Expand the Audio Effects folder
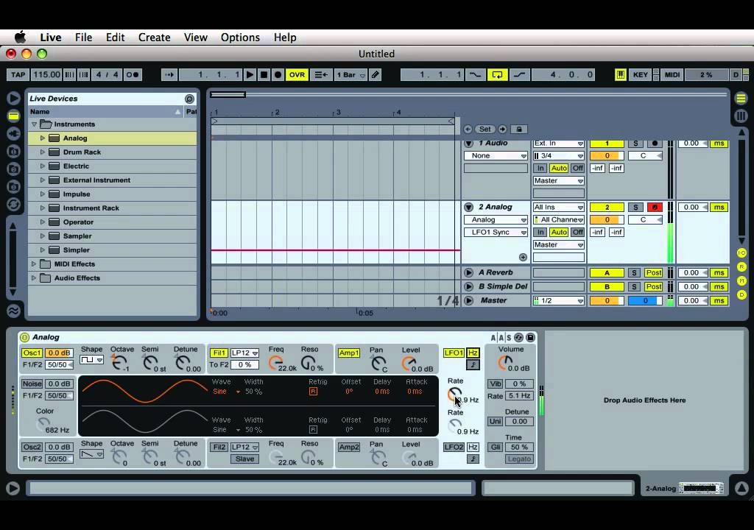The height and width of the screenshot is (530, 754). pyautogui.click(x=34, y=278)
